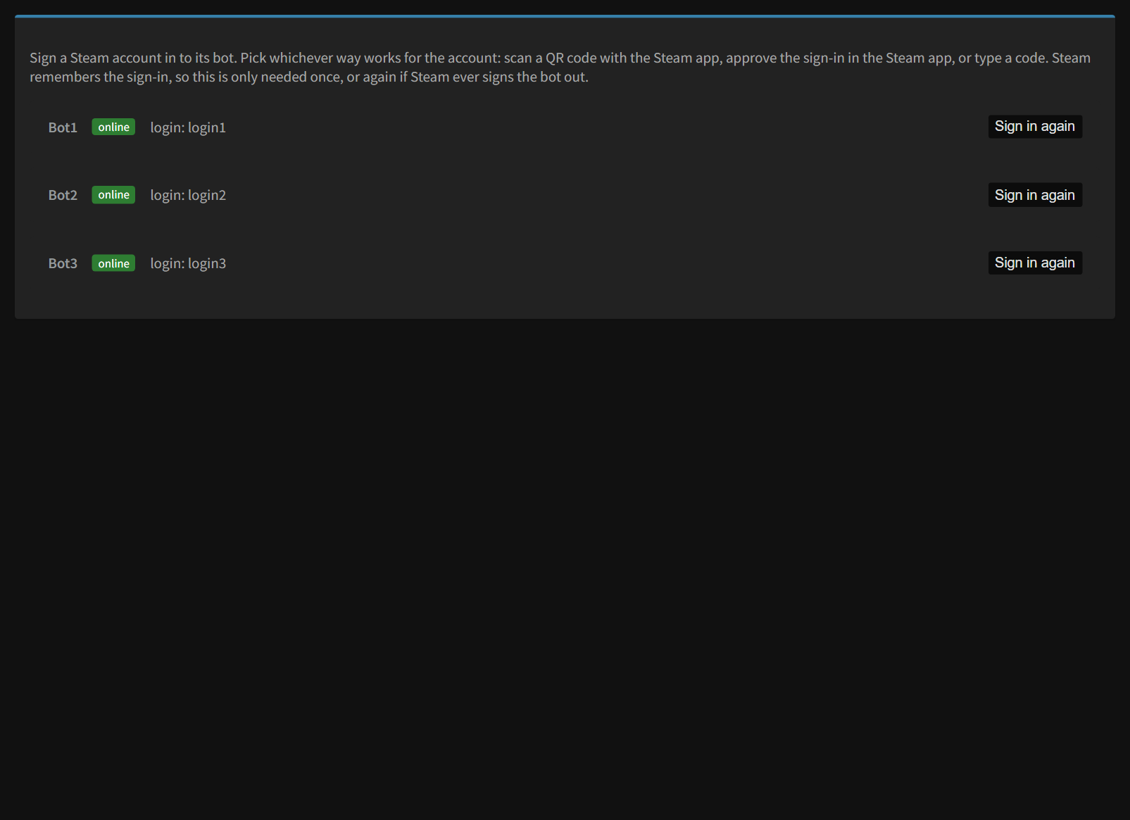The width and height of the screenshot is (1130, 820).
Task: Click the Bot3 name label
Action: pyautogui.click(x=63, y=263)
